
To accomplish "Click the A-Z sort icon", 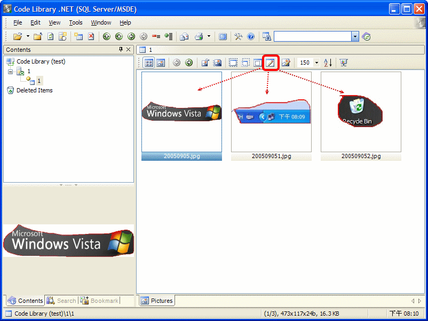I will pos(328,63).
